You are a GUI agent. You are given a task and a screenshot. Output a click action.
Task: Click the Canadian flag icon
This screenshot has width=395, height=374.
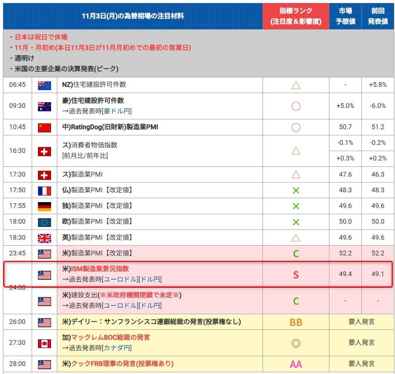pyautogui.click(x=44, y=343)
